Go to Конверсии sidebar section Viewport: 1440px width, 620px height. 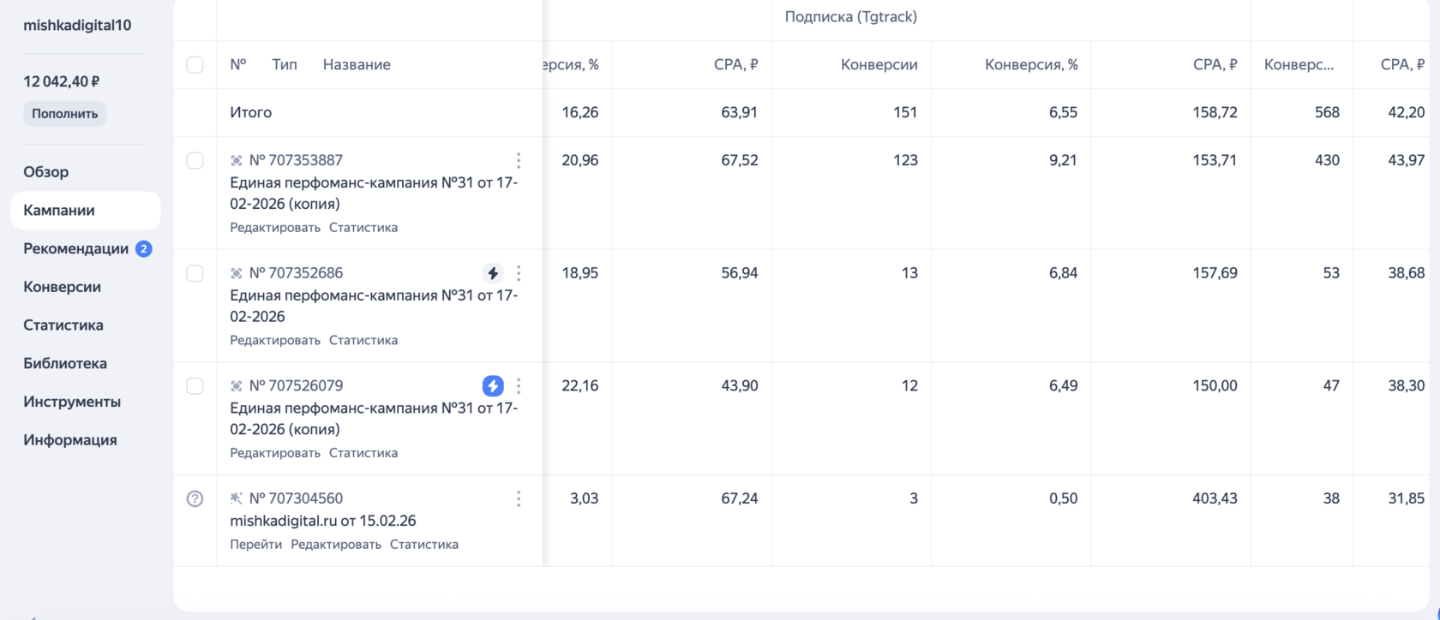(62, 287)
